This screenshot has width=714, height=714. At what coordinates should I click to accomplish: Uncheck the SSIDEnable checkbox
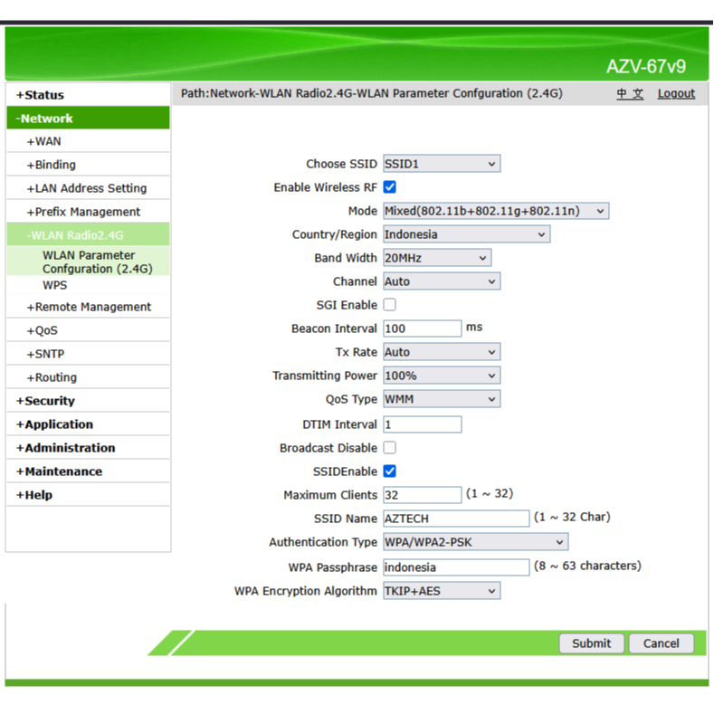[x=390, y=471]
